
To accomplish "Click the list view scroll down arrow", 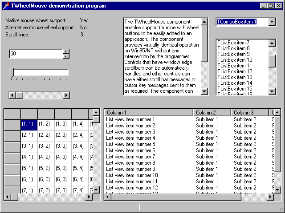I will 277,190.
